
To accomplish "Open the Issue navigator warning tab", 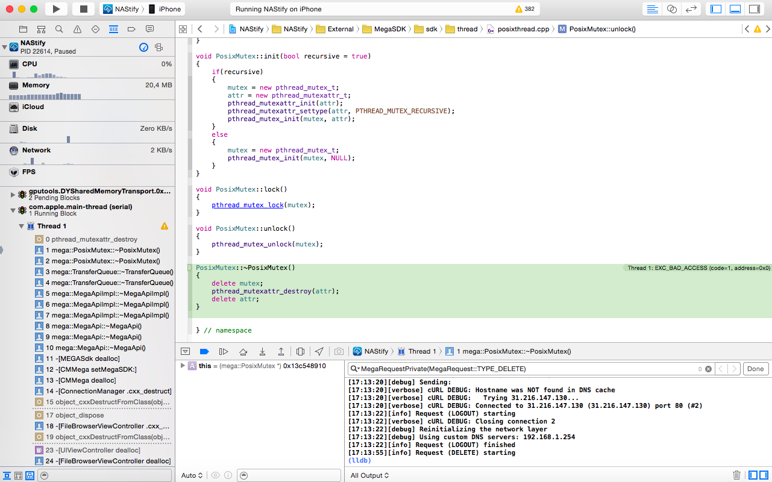I will pos(77,29).
